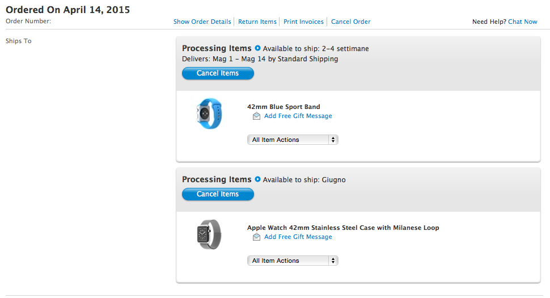
Task: Cancel items in the 2-4 settimane shipment
Action: coord(218,73)
